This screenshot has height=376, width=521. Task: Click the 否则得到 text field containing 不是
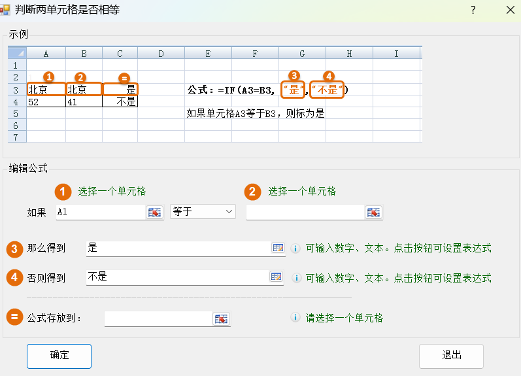pos(177,277)
